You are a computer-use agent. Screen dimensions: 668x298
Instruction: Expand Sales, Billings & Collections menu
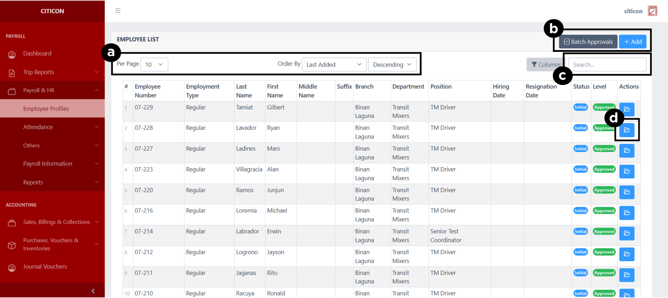point(56,222)
